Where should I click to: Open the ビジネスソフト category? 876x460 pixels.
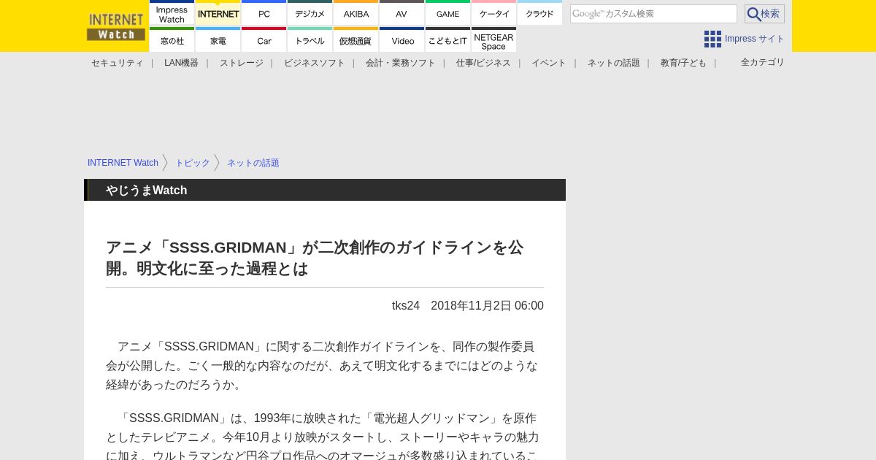(x=315, y=63)
